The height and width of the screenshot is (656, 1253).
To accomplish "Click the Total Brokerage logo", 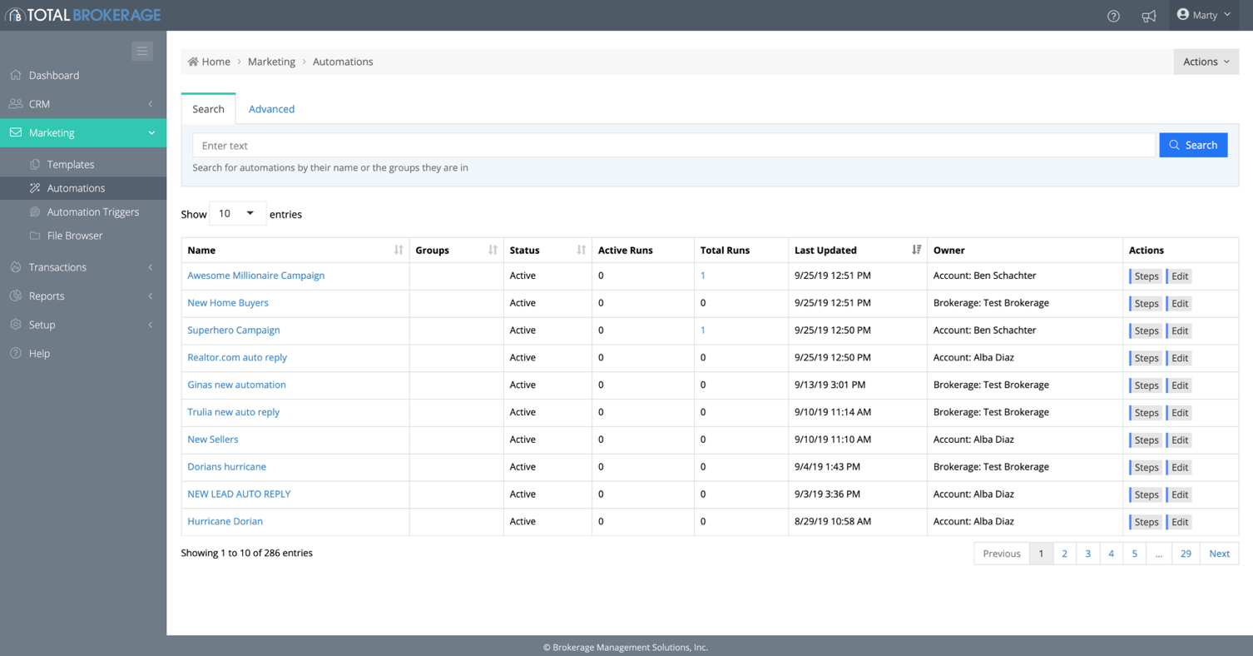I will (83, 15).
